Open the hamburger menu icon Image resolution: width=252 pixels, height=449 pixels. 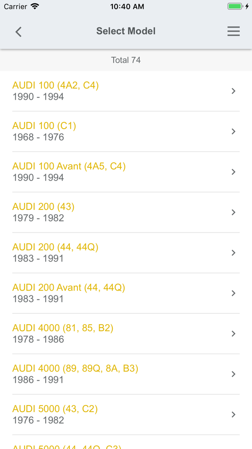234,31
